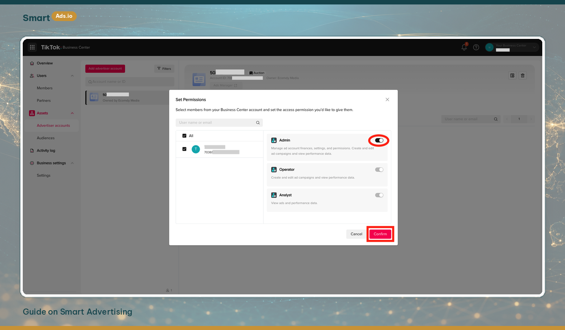The height and width of the screenshot is (330, 565).
Task: Open the notifications bell
Action: (464, 47)
